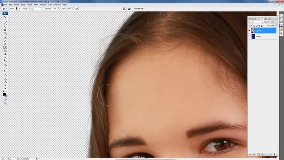Open the options bar Opacity slider arrow
This screenshot has height=160, width=284.
(58, 9)
